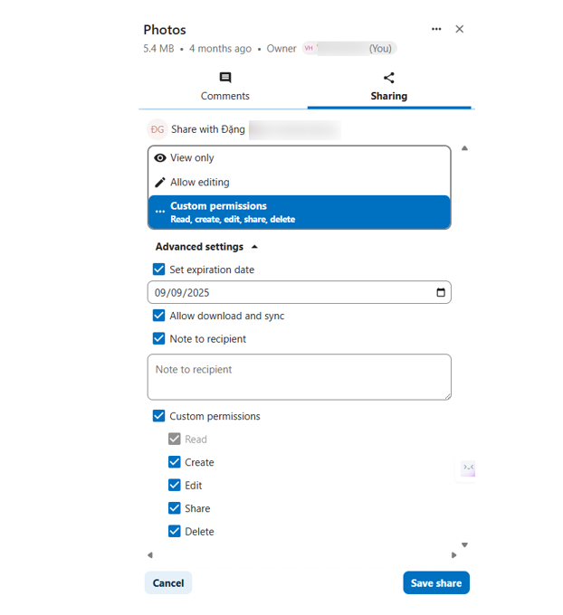Screen dimensions: 563x615
Task: Click the VH owner avatar
Action: coord(310,48)
